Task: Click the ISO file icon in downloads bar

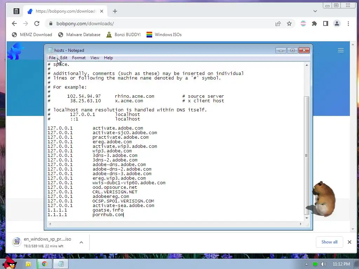Action: coord(17,242)
